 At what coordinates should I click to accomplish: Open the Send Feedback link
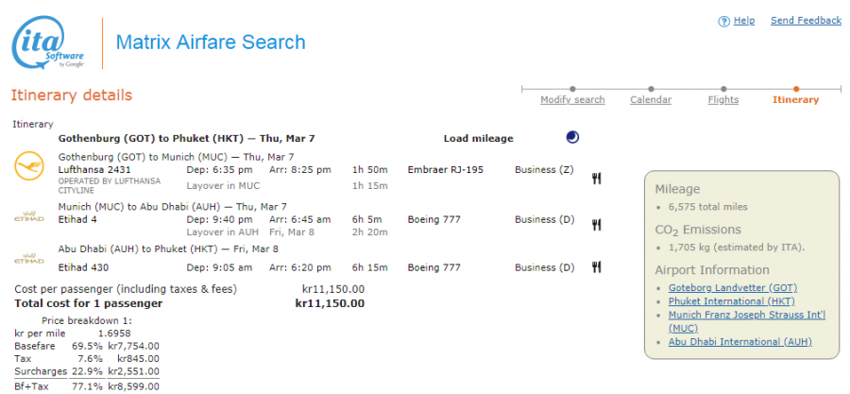coord(806,21)
